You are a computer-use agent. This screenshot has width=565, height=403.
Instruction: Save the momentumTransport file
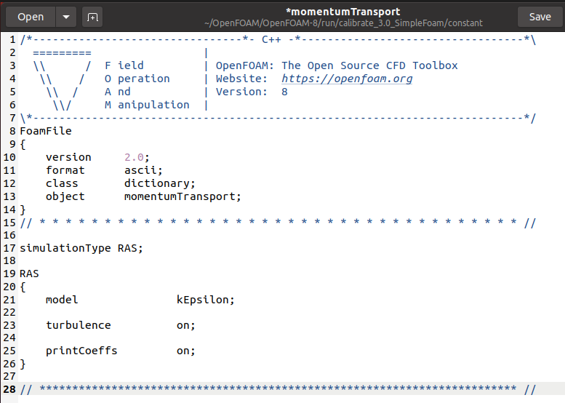tap(540, 17)
